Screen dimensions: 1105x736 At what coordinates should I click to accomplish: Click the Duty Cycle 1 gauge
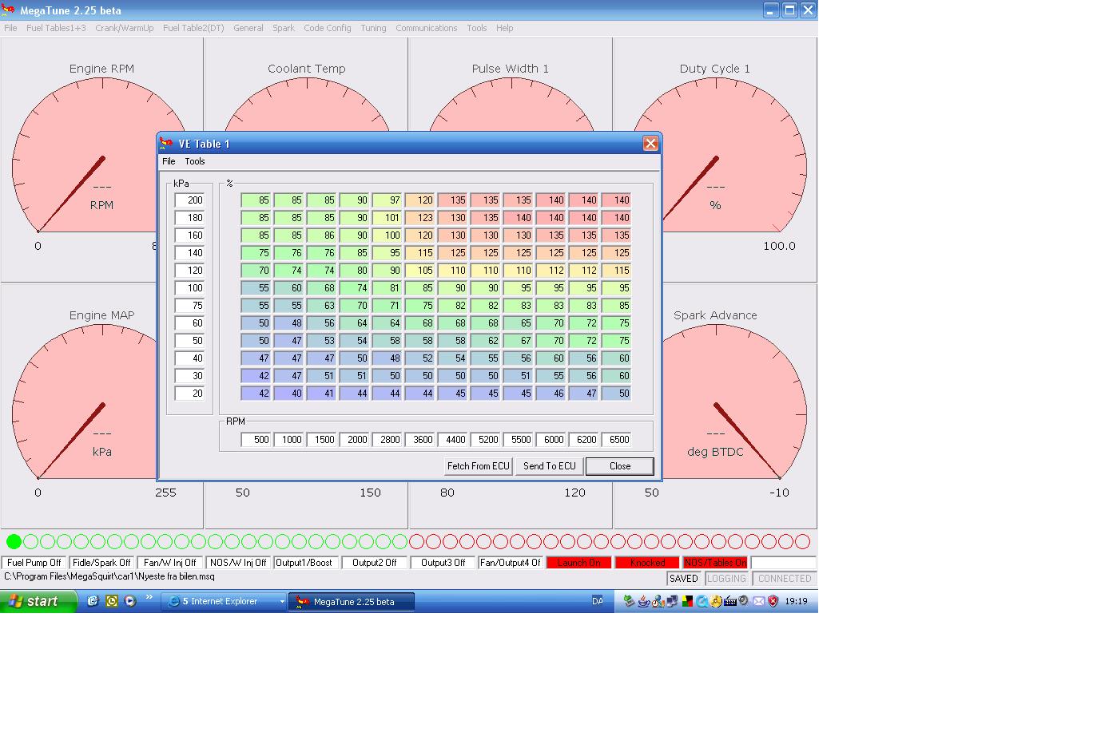715,160
